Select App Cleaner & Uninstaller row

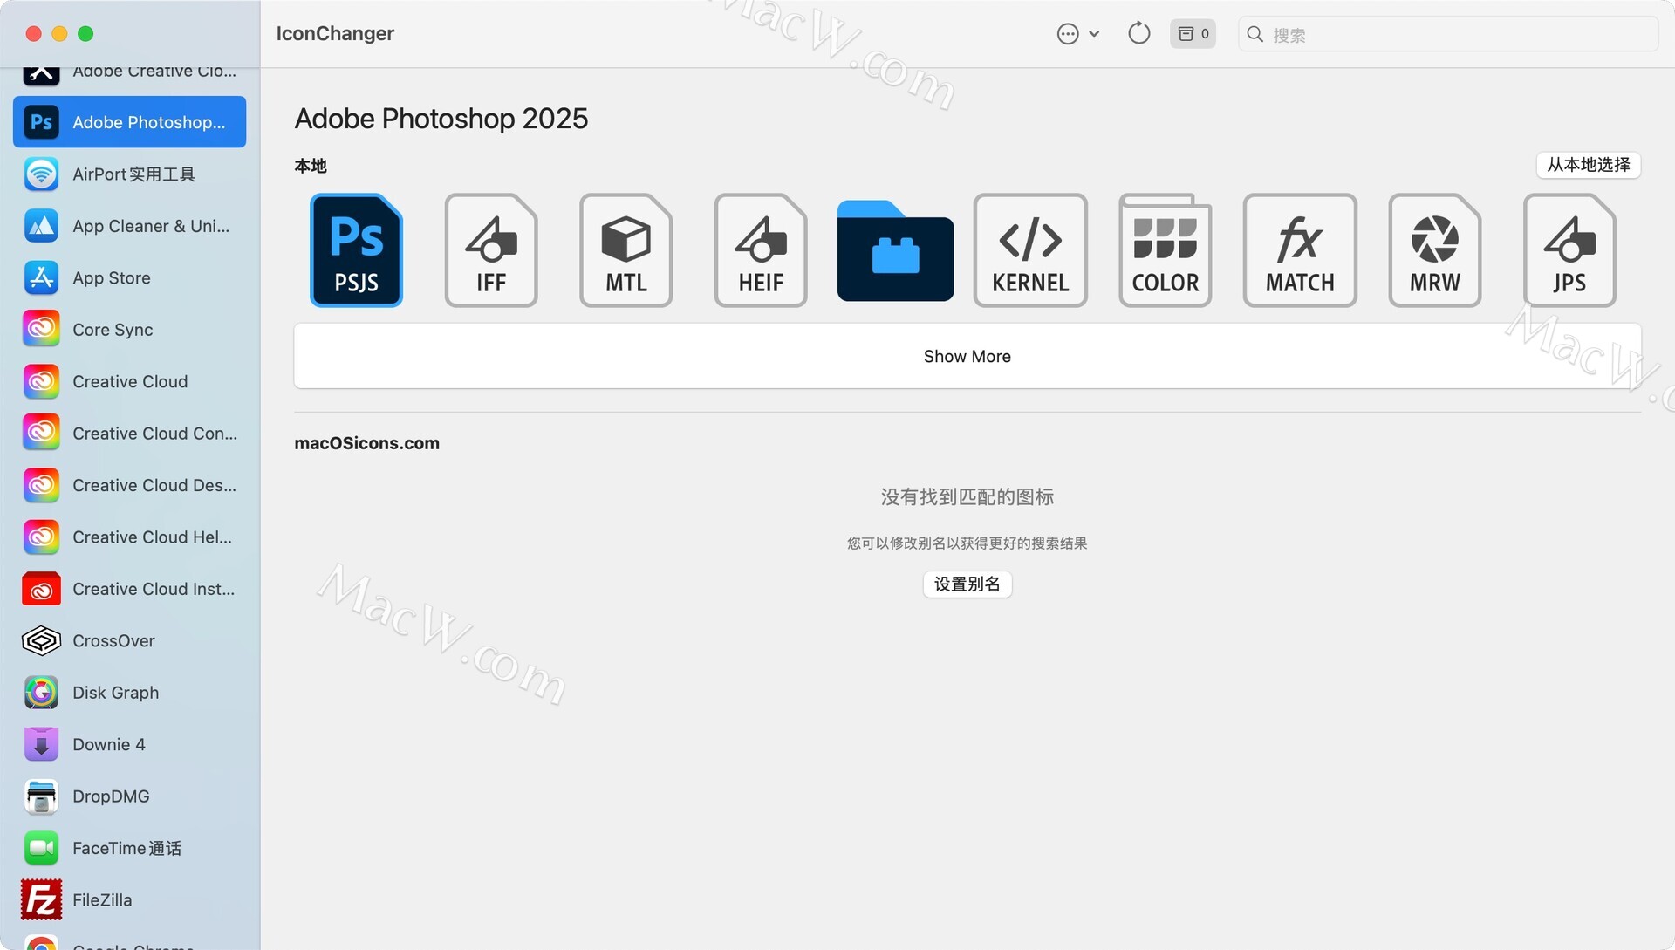pos(129,226)
